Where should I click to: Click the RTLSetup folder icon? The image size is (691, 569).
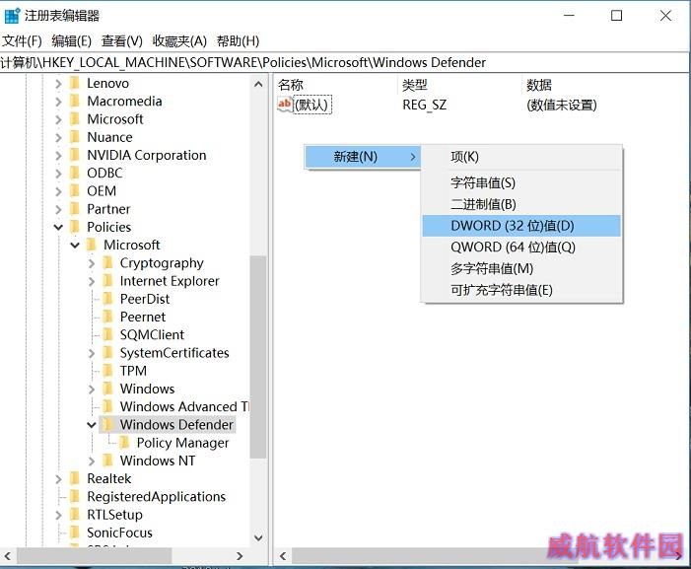click(75, 515)
